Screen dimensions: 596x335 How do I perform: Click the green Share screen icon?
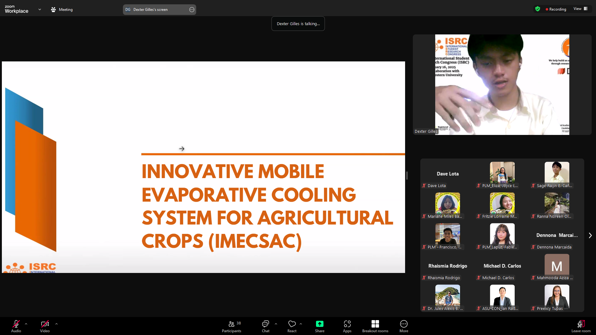(x=319, y=324)
